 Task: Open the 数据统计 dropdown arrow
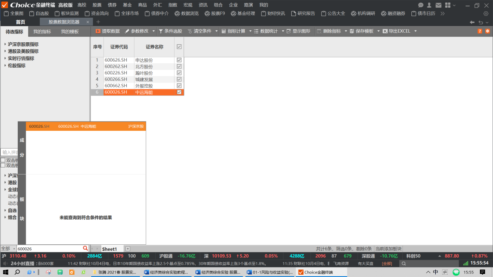(283, 31)
